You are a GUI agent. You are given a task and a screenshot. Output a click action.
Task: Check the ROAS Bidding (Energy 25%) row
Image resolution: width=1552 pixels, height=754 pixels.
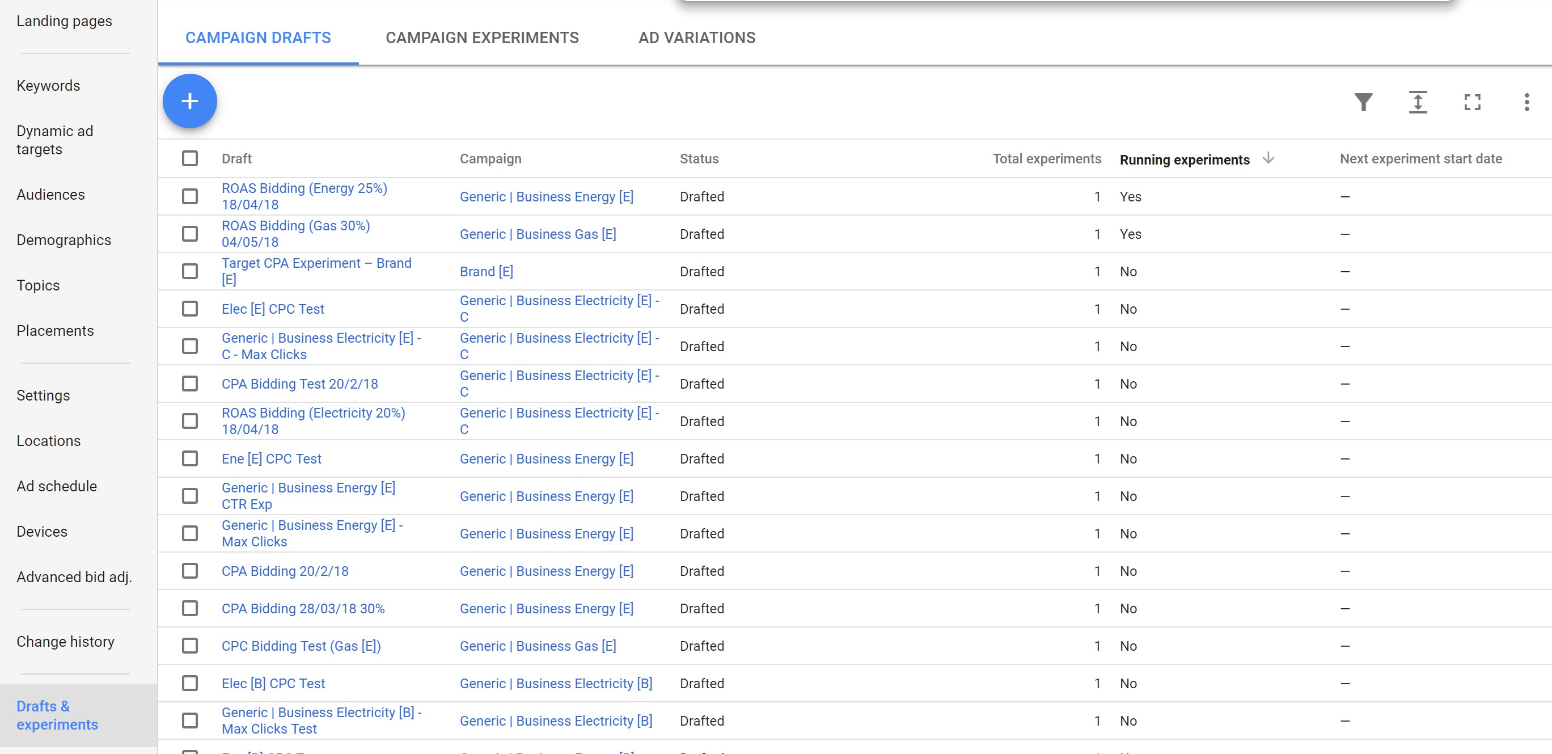pyautogui.click(x=190, y=196)
